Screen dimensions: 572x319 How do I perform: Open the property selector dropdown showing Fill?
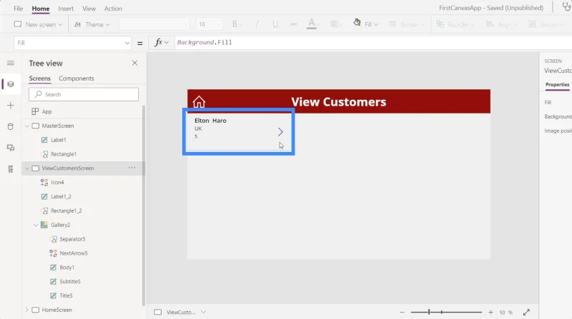73,43
